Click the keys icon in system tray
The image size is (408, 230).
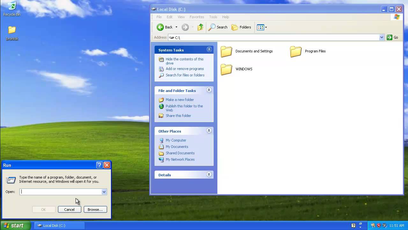point(373,226)
